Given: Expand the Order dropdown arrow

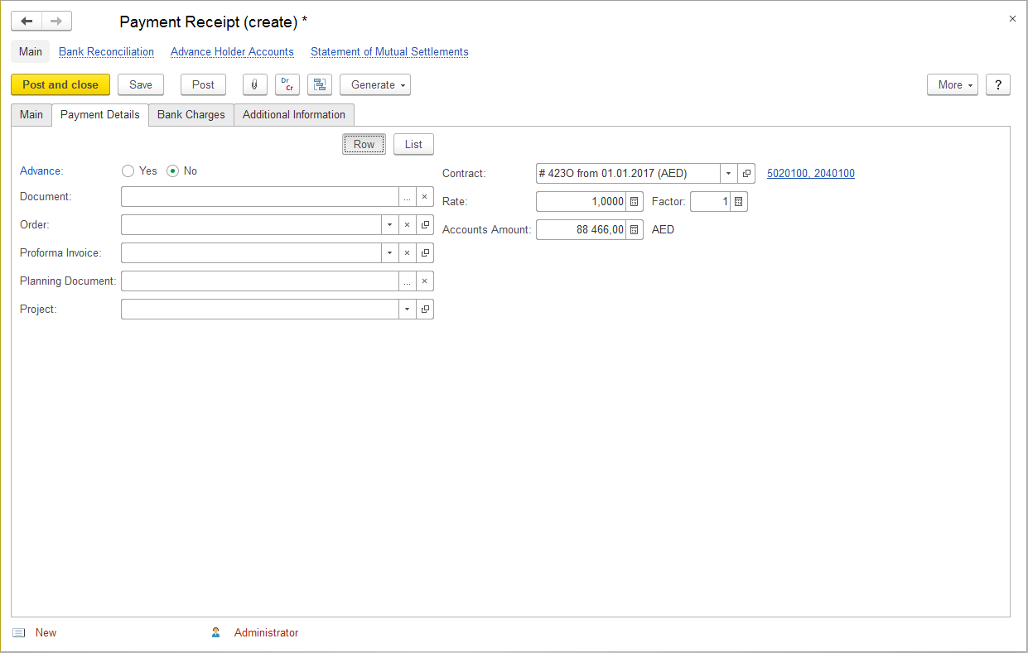Looking at the screenshot, I should coord(389,225).
